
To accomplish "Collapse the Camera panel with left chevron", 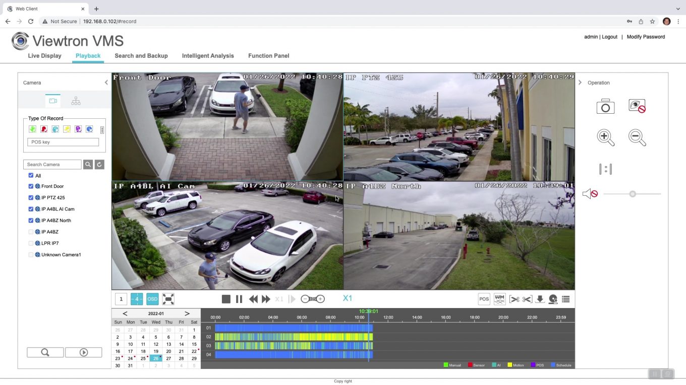I will [106, 83].
